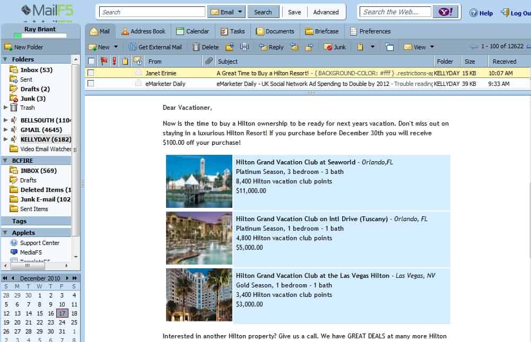Open the MediaF5 applet
The height and width of the screenshot is (342, 531).
(27, 252)
